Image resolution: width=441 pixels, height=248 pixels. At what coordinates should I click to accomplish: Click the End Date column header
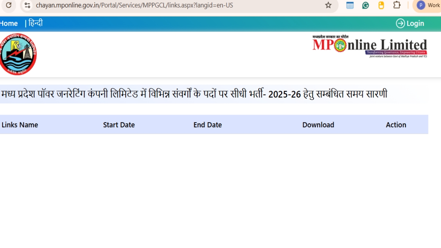pos(208,125)
